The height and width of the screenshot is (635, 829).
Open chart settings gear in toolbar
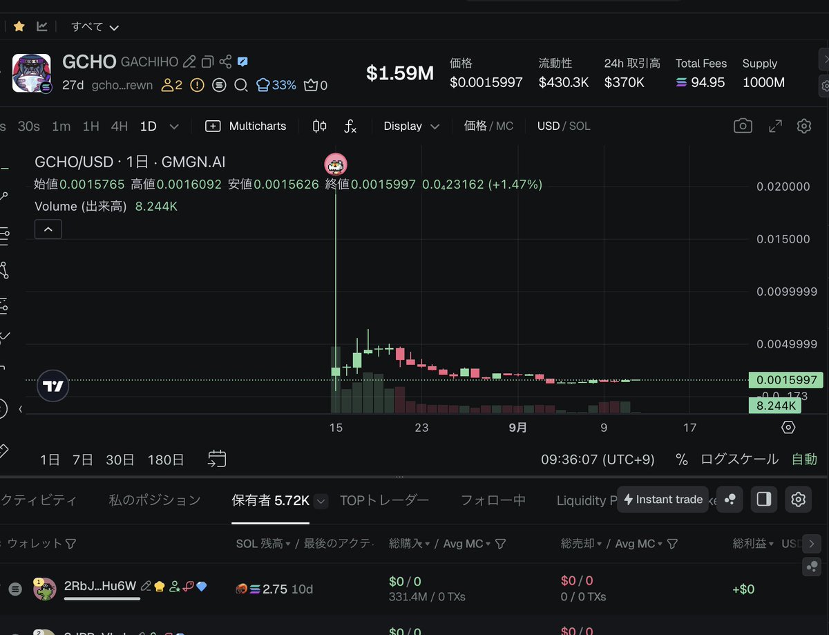tap(803, 126)
